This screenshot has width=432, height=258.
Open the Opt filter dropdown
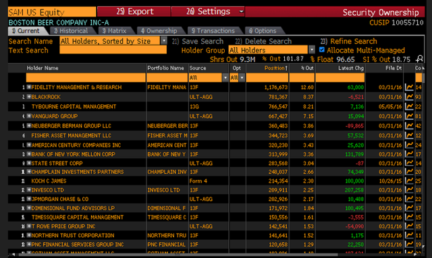point(242,78)
